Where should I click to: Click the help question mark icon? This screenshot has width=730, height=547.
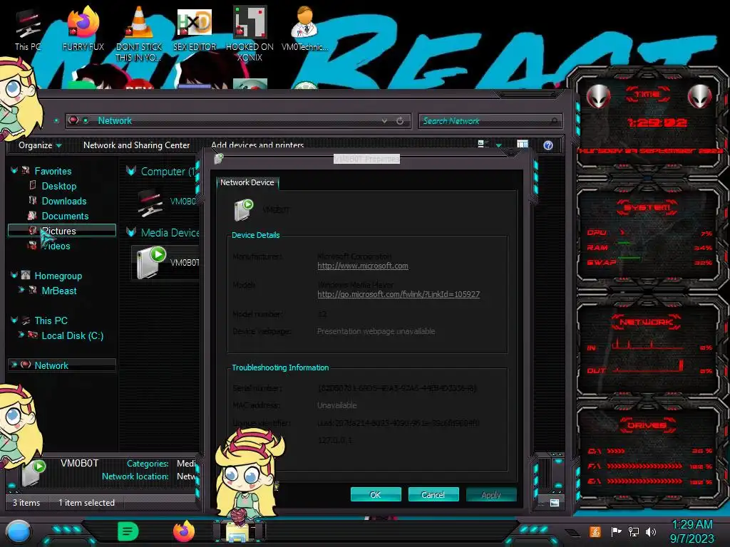click(548, 145)
